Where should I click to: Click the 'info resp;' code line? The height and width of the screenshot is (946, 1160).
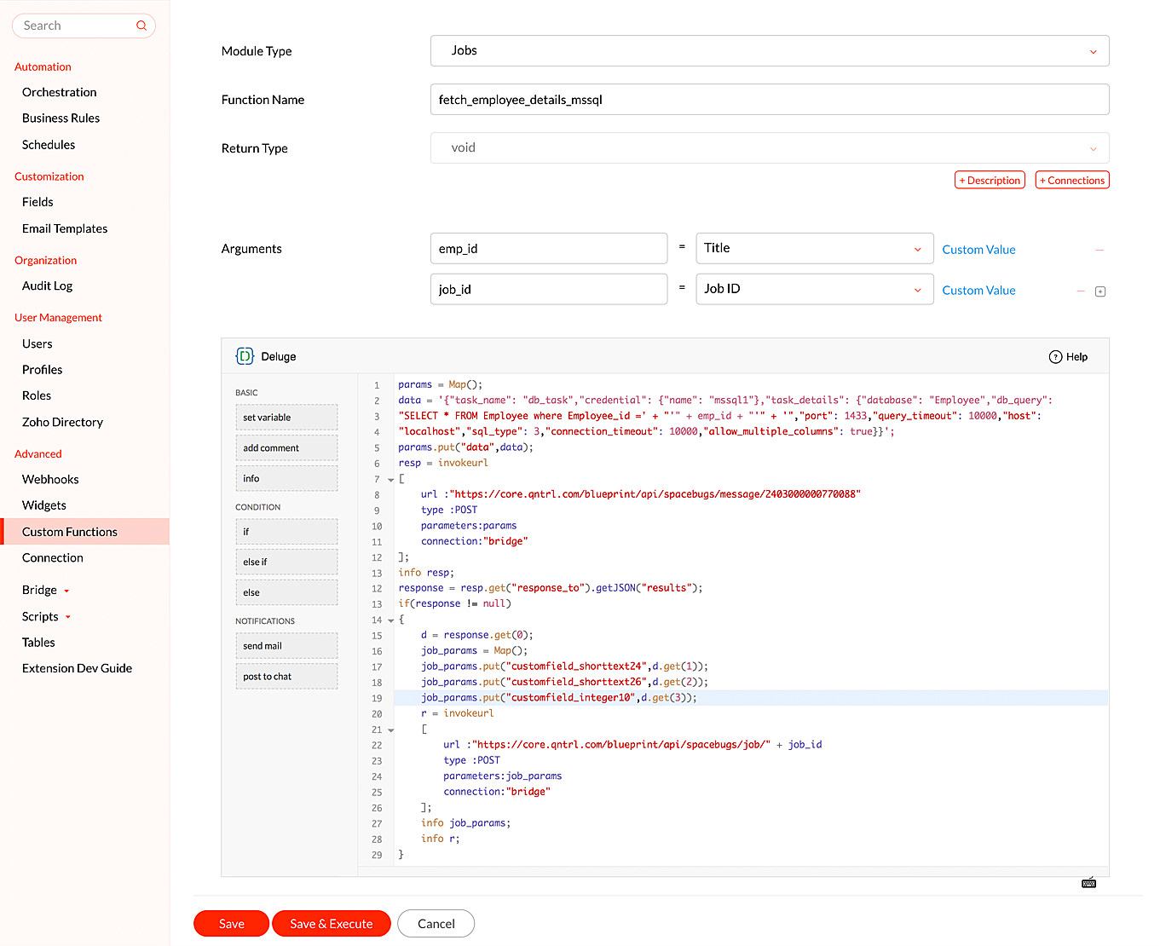pyautogui.click(x=426, y=573)
